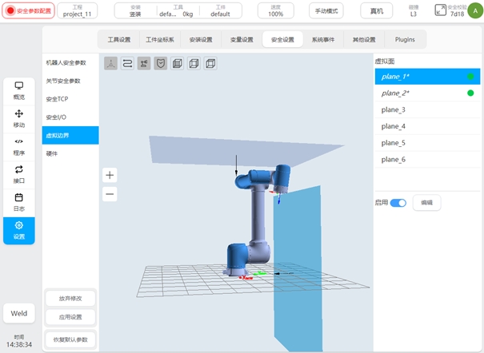Click the 编辑 edit button
This screenshot has width=484, height=353.
click(426, 203)
